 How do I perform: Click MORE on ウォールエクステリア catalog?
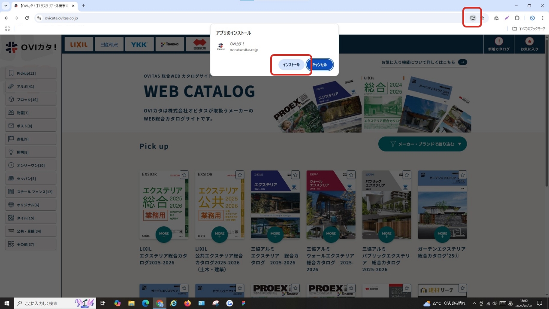331,234
